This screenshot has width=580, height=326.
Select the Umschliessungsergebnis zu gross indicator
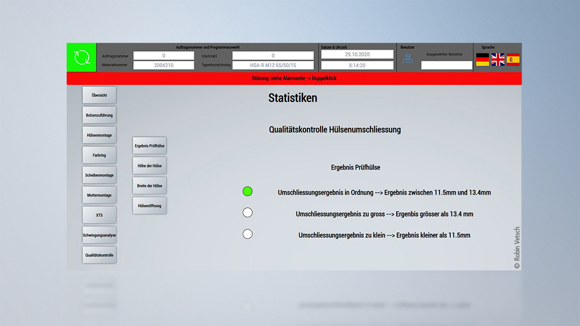[x=248, y=212]
